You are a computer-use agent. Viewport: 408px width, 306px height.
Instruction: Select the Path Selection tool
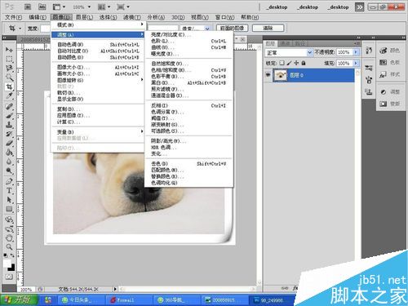coord(9,200)
